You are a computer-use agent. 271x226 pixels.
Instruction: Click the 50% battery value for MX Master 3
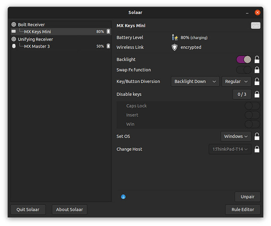[x=100, y=46]
